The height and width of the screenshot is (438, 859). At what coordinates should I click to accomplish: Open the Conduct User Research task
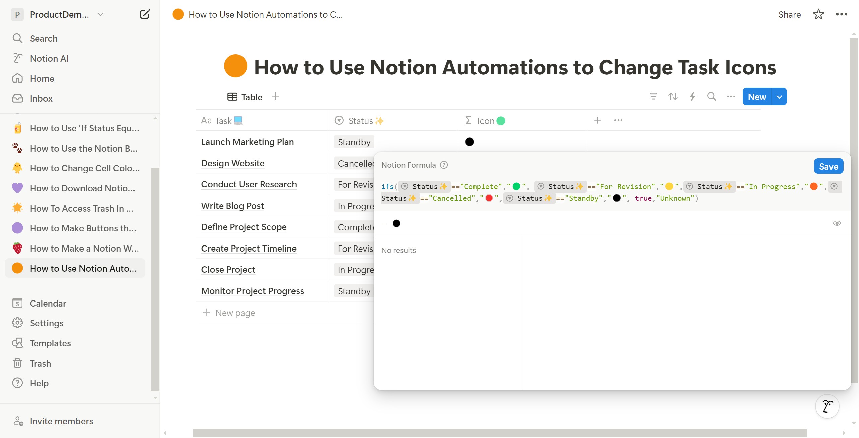coord(249,184)
